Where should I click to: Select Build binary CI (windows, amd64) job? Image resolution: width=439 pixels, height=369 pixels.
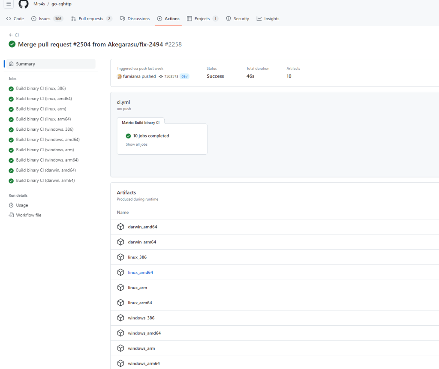click(48, 140)
